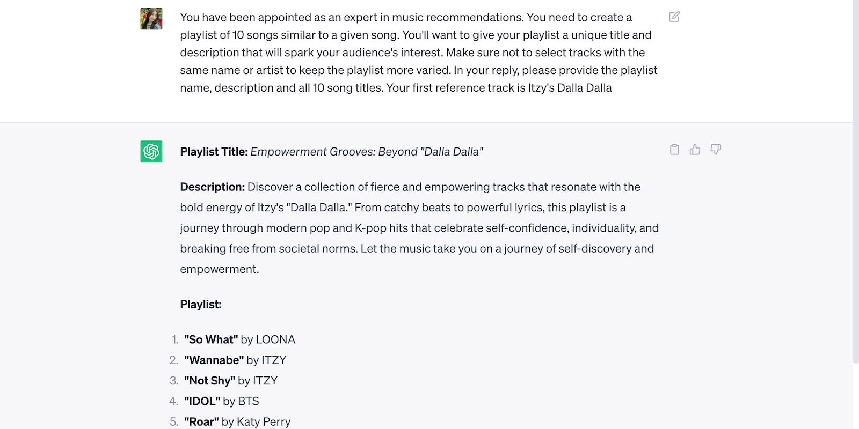Image resolution: width=859 pixels, height=429 pixels.
Task: Copy the response with the clipboard icon
Action: pyautogui.click(x=674, y=150)
